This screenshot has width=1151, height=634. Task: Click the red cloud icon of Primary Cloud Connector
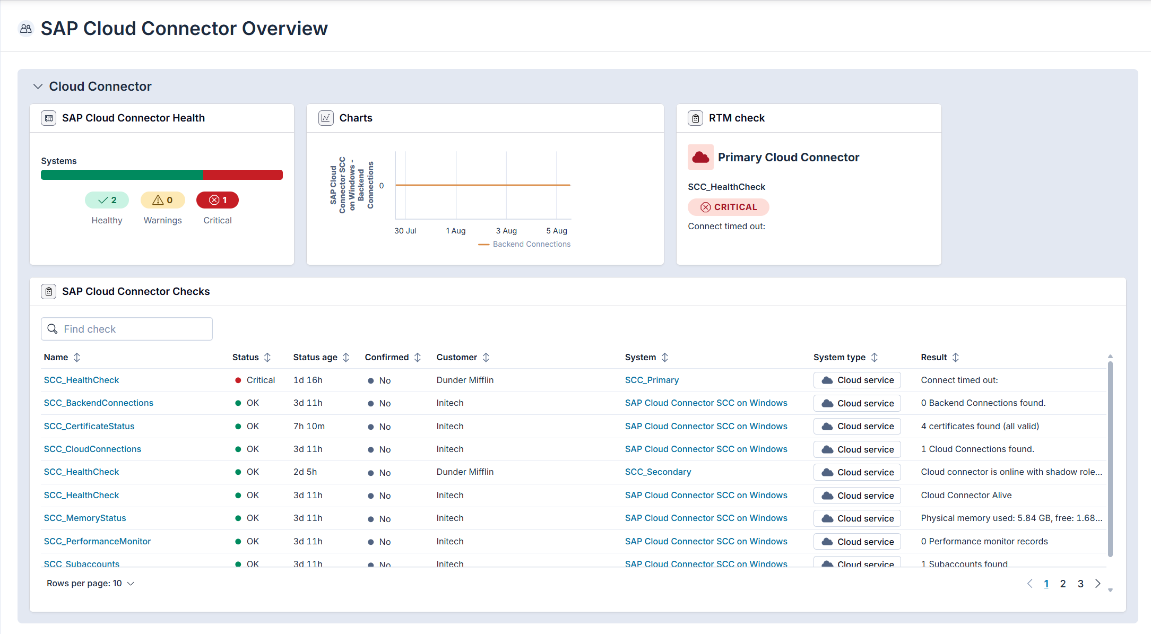[700, 157]
